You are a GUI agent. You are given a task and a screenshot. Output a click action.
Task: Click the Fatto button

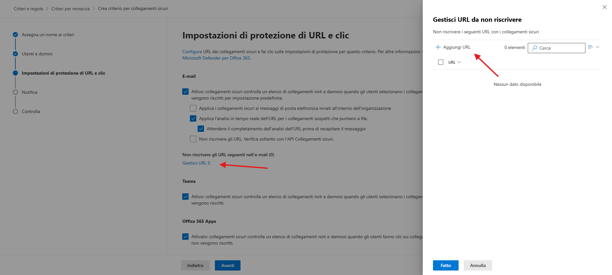[x=446, y=265]
